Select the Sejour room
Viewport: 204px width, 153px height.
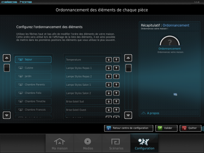pos(33,60)
